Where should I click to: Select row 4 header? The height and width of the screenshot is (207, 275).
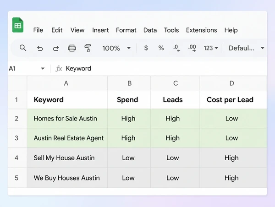pyautogui.click(x=17, y=158)
